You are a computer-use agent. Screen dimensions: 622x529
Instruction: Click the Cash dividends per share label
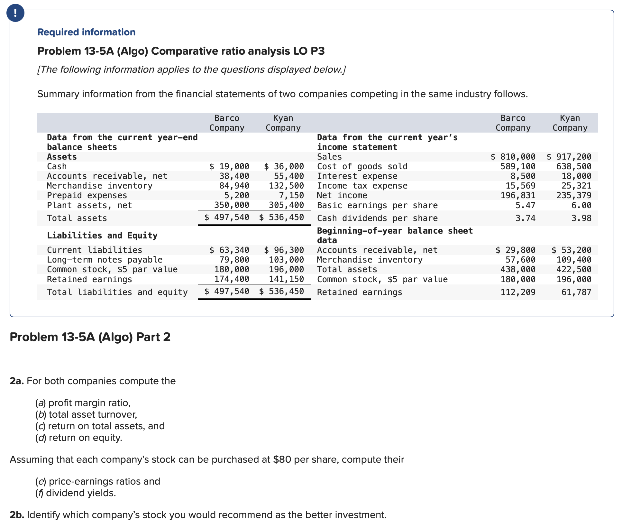377,218
